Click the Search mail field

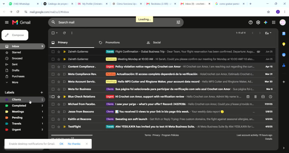(x=115, y=22)
